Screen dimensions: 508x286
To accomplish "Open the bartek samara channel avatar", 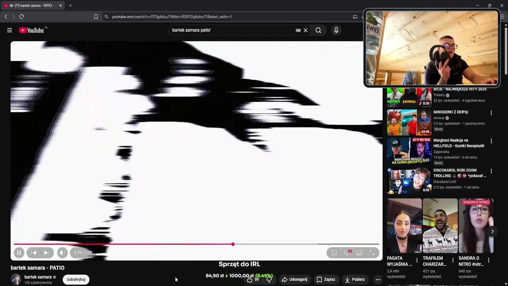I will click(16, 279).
